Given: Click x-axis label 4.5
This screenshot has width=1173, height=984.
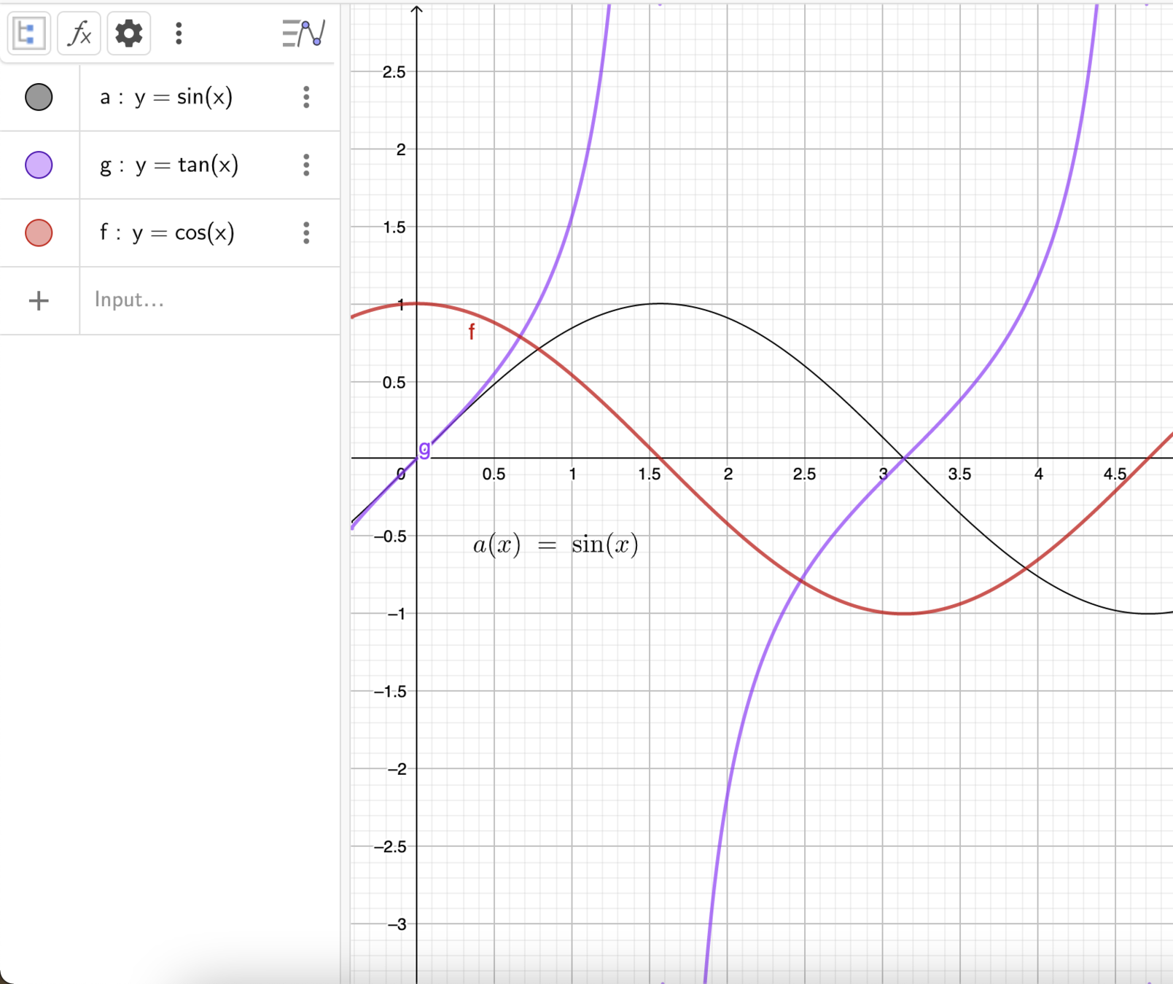Looking at the screenshot, I should coord(1115,475).
